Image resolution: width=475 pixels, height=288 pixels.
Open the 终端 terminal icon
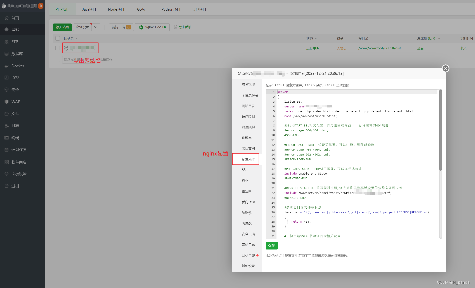point(6,138)
